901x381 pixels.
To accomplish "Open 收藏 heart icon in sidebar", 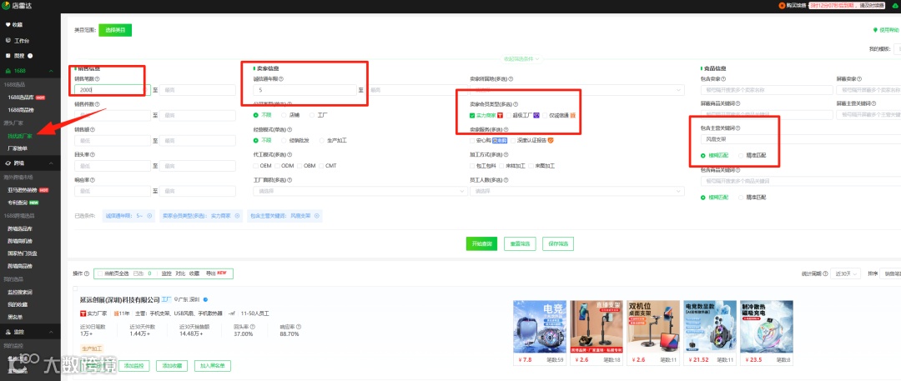I will tap(8, 25).
